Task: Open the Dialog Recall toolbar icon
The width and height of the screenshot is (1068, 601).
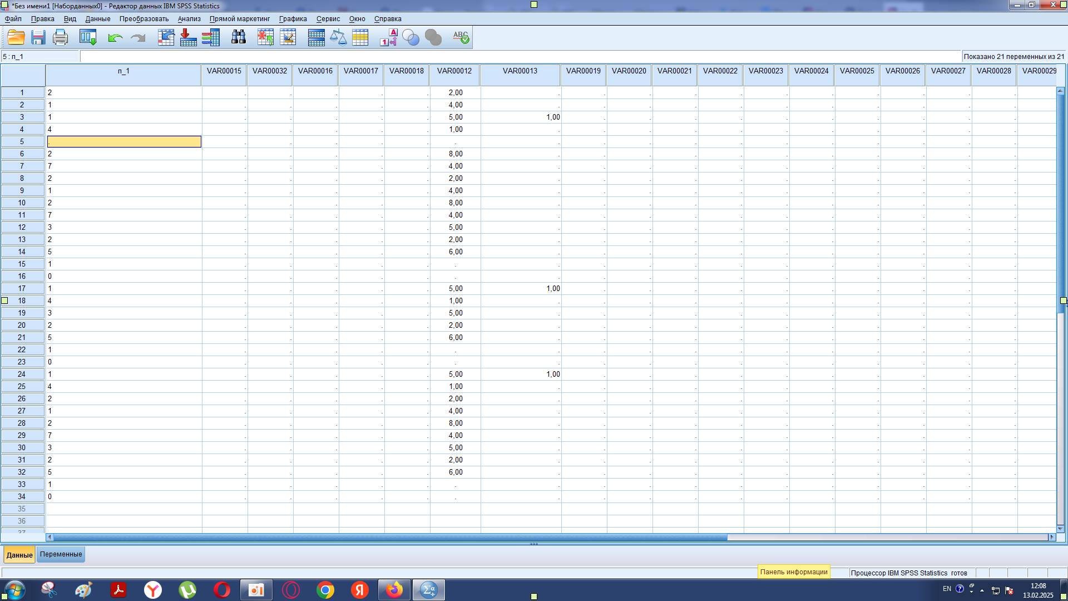Action: (x=88, y=37)
